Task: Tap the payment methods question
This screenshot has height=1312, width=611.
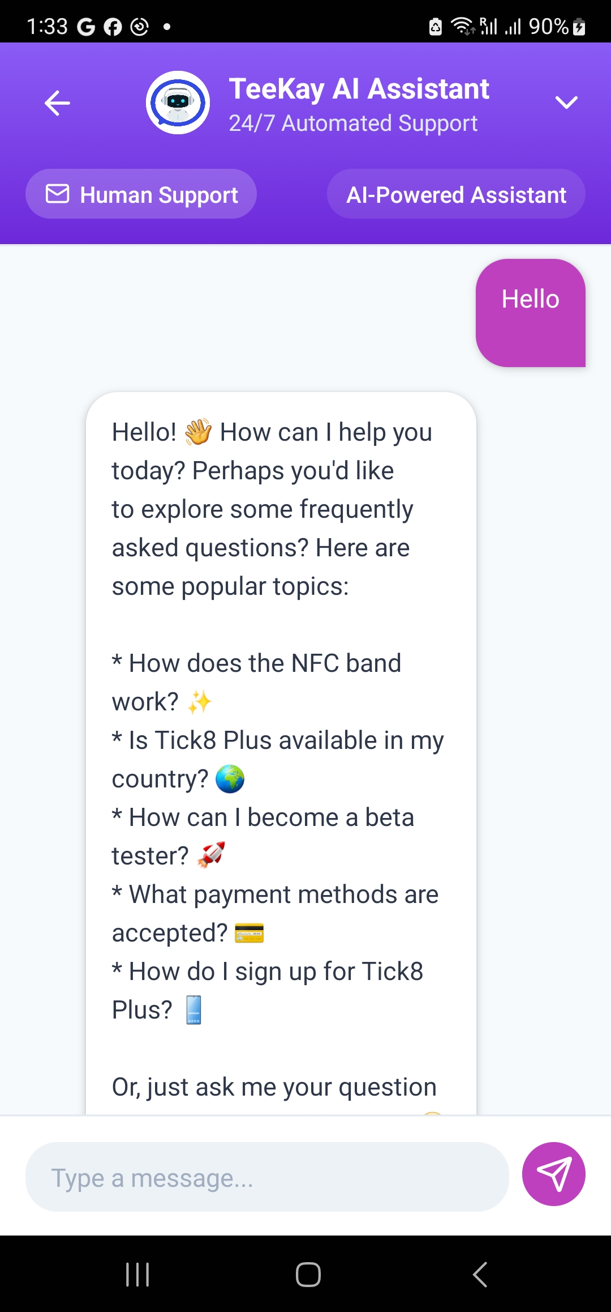Action: coord(276,914)
